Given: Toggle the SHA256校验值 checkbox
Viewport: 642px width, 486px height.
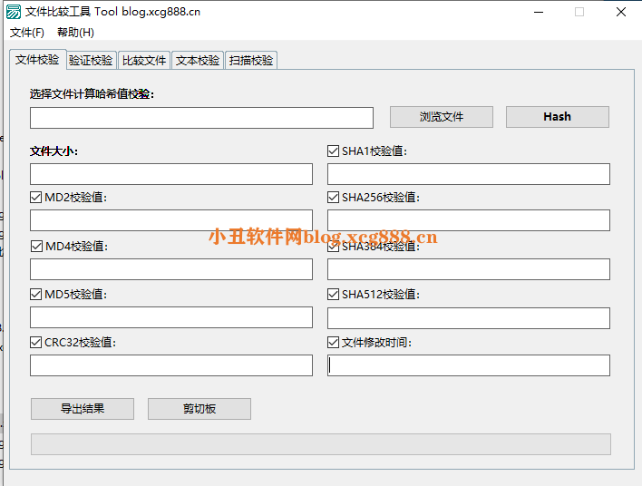Looking at the screenshot, I should click(334, 198).
